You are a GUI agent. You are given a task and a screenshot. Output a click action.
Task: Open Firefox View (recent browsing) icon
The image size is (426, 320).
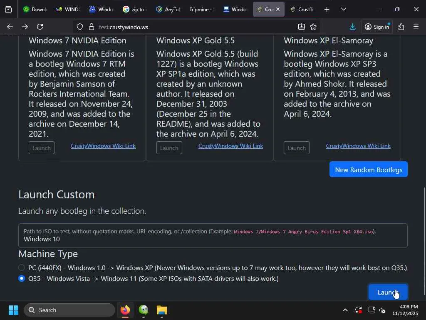coord(8,9)
